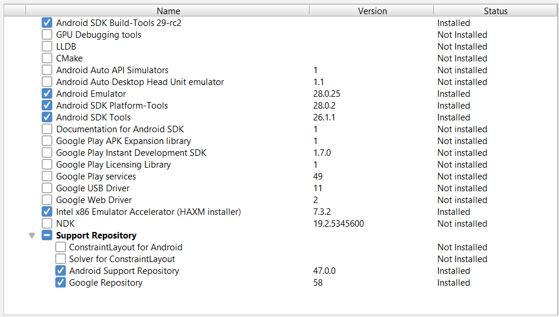Screen dimensions: 559x317
Task: Check ConstraintLayout for Android checkbox
Action: pos(60,247)
